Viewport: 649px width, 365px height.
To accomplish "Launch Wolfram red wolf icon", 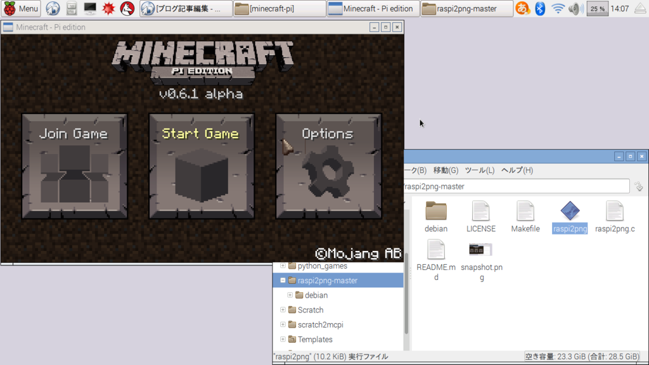I will [x=127, y=8].
